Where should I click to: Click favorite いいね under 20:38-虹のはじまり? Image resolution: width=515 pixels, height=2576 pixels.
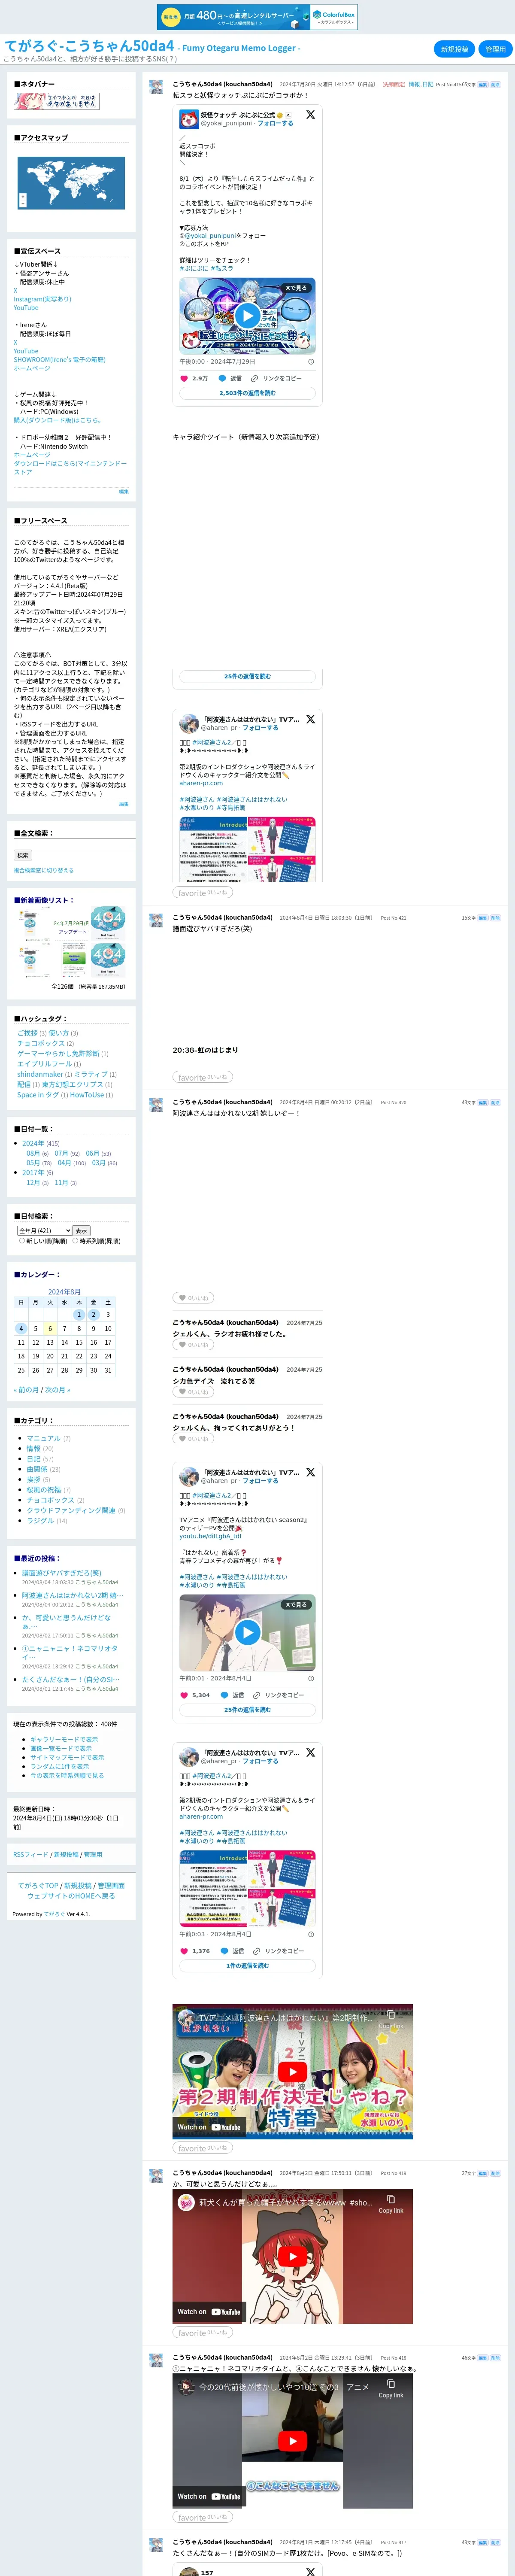[202, 1077]
